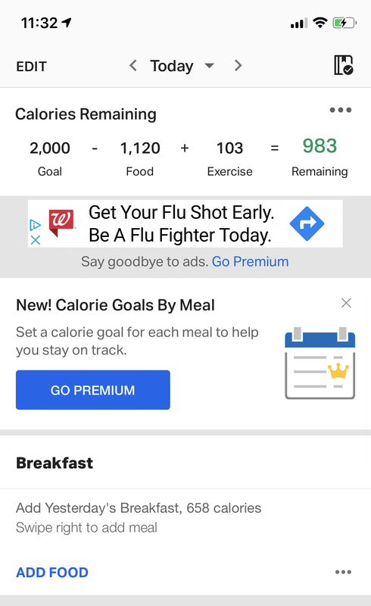Click the AdChoices info triangle icon
This screenshot has height=606, width=371.
35,224
